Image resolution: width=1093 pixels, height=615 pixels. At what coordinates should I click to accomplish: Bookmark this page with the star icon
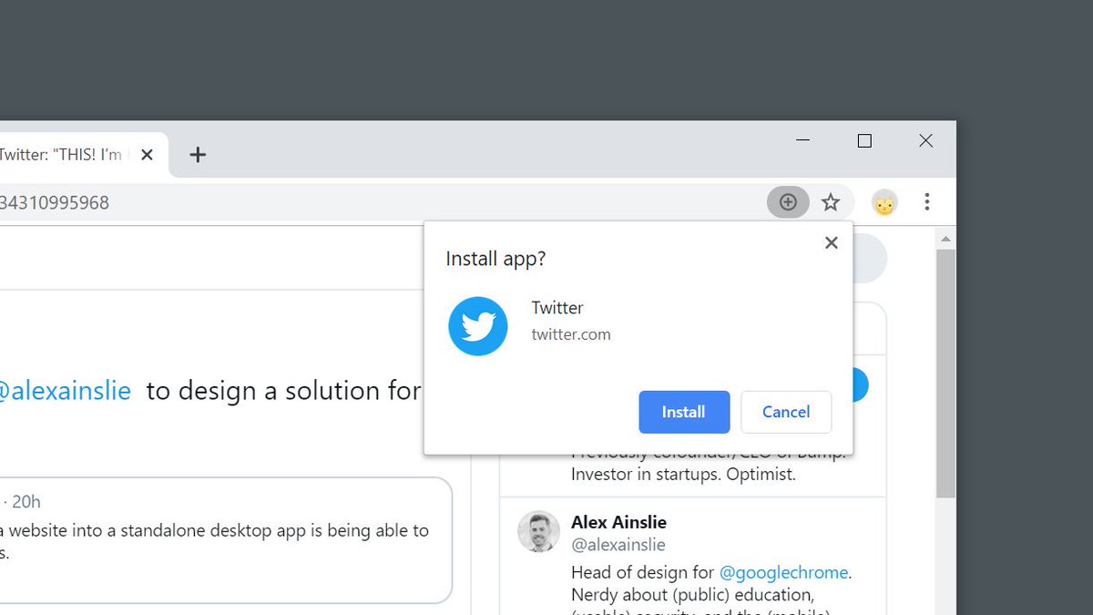click(831, 202)
